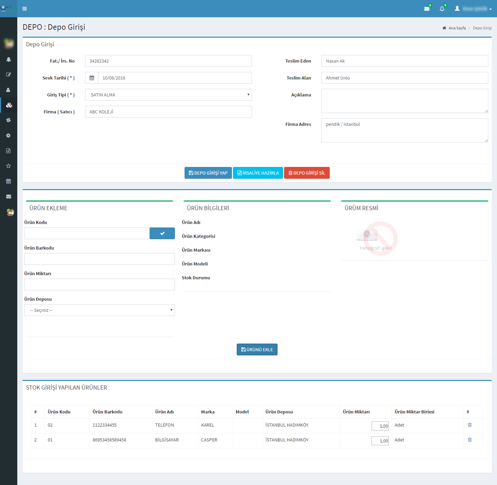Viewport: 497px width, 485px height.
Task: Go to Ana Sayfa breadcrumb link
Action: point(457,28)
